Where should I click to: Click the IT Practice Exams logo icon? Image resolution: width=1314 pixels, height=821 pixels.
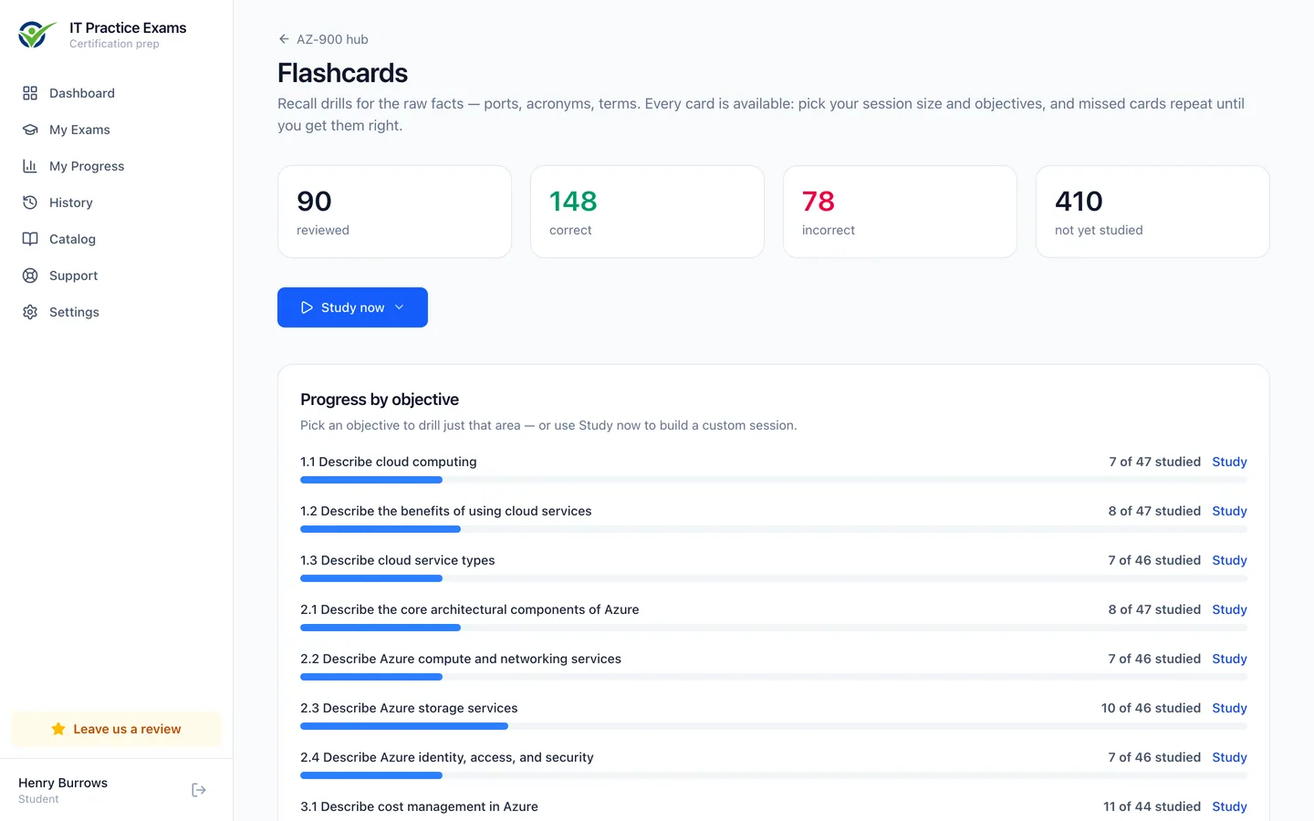[x=36, y=35]
